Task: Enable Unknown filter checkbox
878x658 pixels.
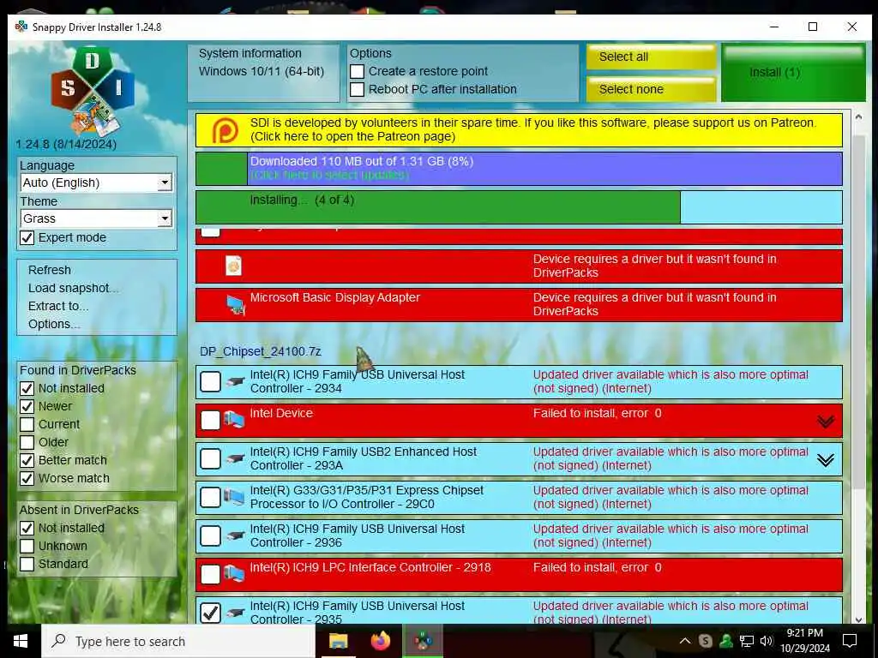Action: (x=27, y=546)
